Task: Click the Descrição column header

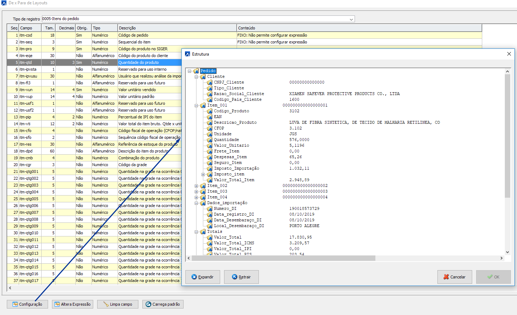Action: [177, 28]
